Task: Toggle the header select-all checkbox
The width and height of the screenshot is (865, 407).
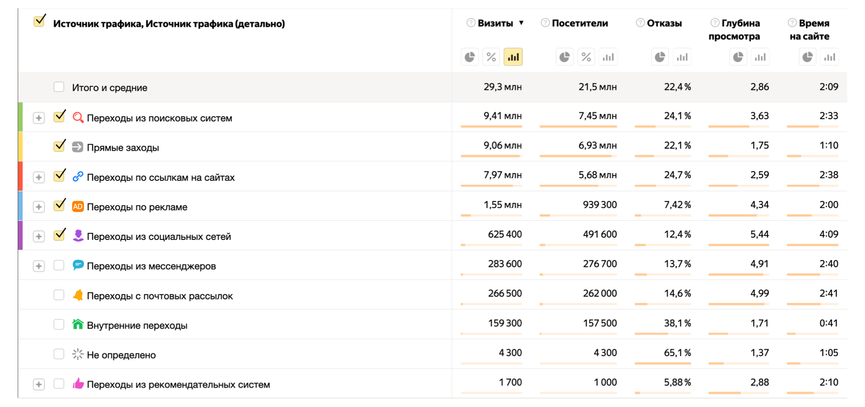Action: 39,22
